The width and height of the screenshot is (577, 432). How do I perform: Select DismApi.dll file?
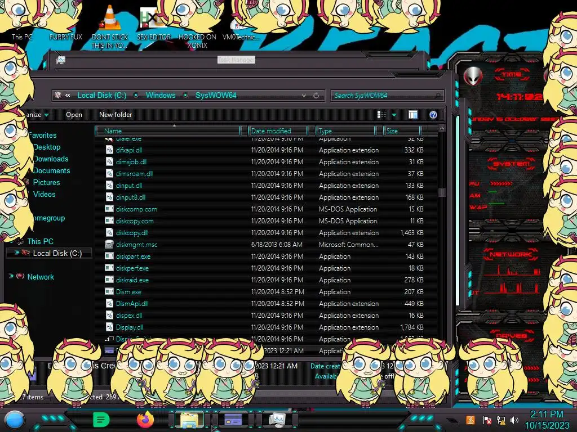click(132, 304)
